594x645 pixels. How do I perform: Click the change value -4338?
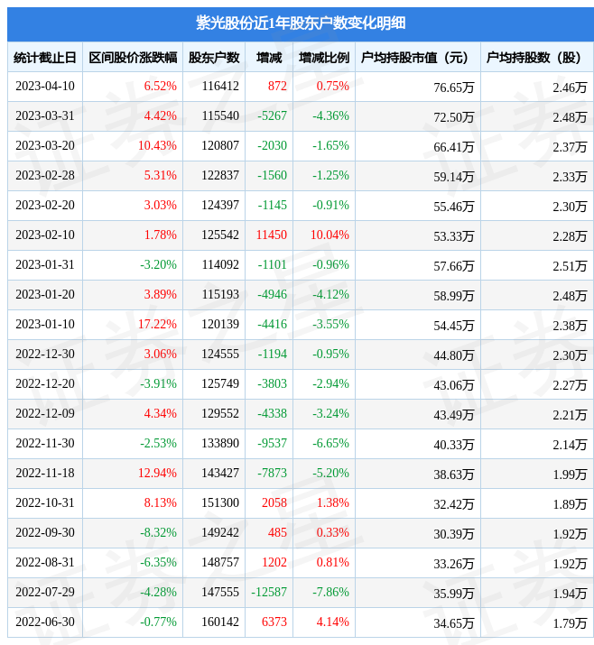272,413
